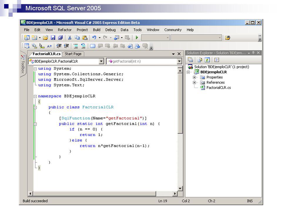The image size is (282, 211).
Task: Close the Solution Explorer panel
Action: 258,53
